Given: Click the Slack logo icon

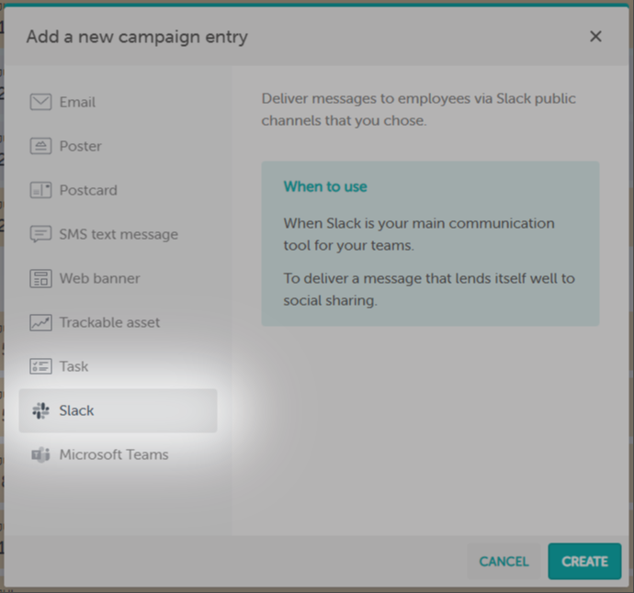Looking at the screenshot, I should click(40, 410).
